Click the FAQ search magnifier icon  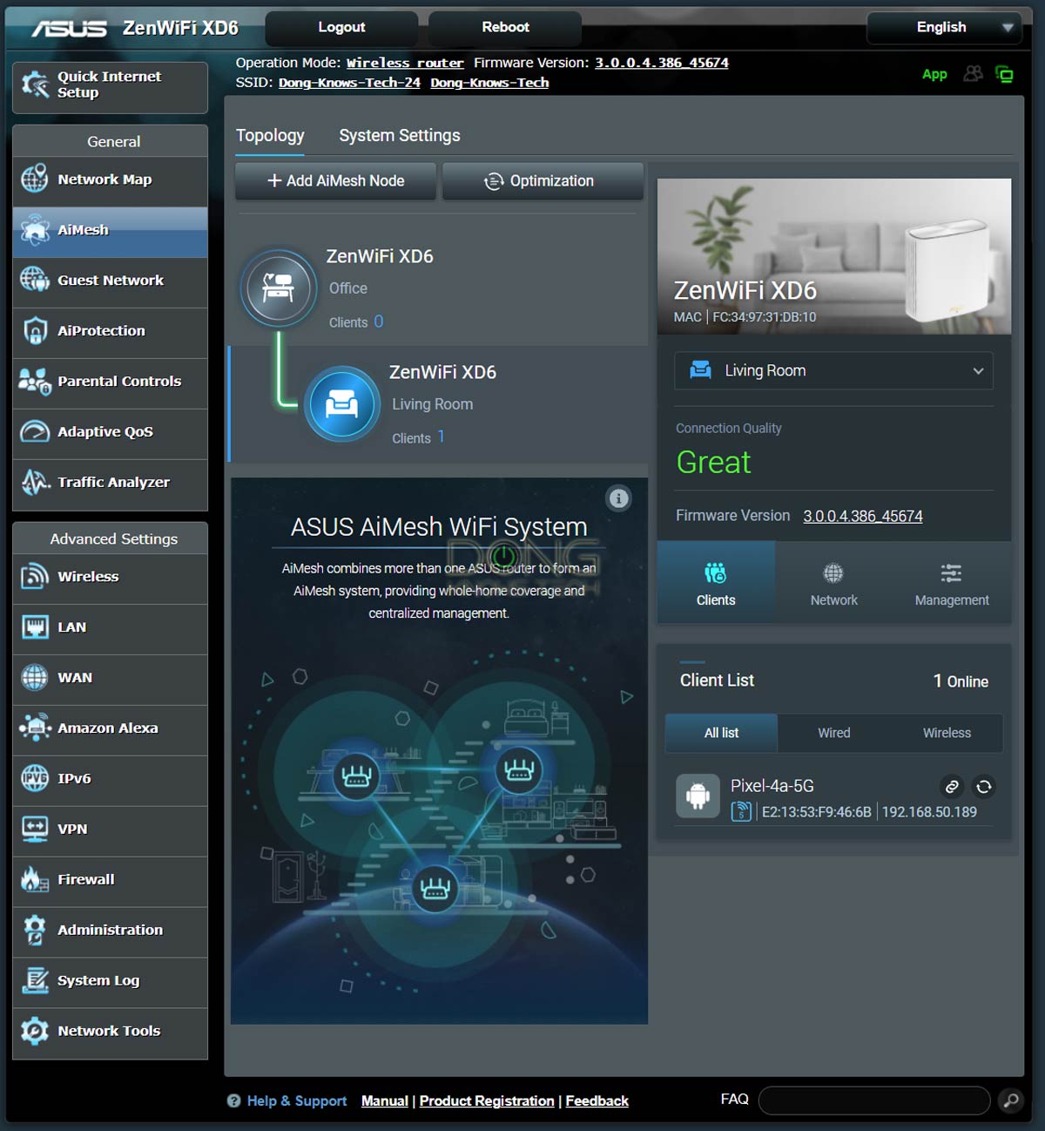[x=1010, y=1101]
